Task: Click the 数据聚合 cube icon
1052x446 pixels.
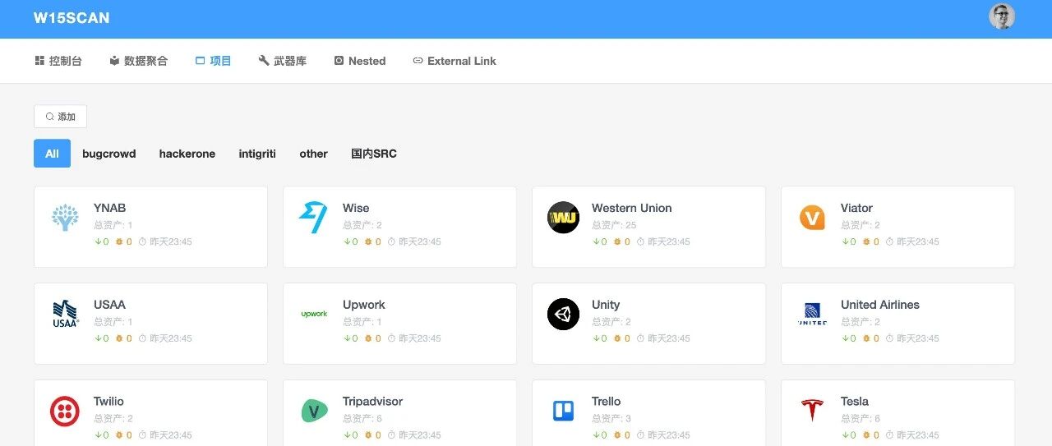Action: point(114,61)
